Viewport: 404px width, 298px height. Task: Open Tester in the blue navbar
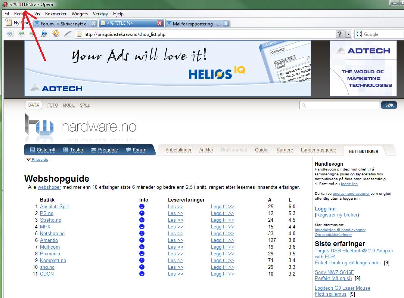click(x=73, y=150)
